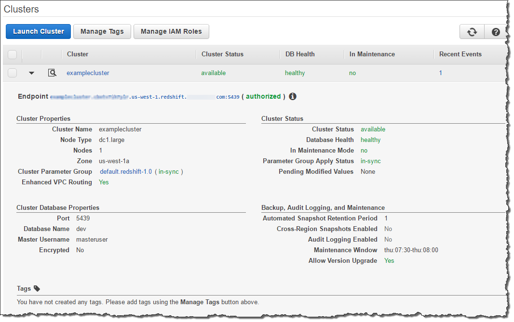
Task: Open the examplecluster cluster link
Action: (88, 73)
